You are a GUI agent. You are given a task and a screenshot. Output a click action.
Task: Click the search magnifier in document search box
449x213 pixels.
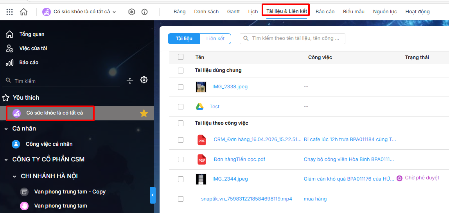click(x=246, y=38)
